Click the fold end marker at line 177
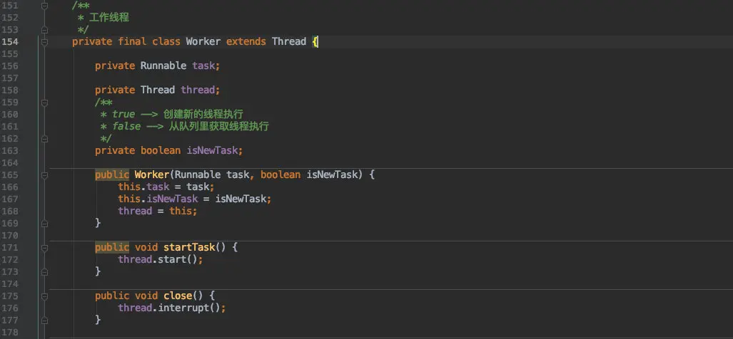733x339 pixels. [x=44, y=320]
